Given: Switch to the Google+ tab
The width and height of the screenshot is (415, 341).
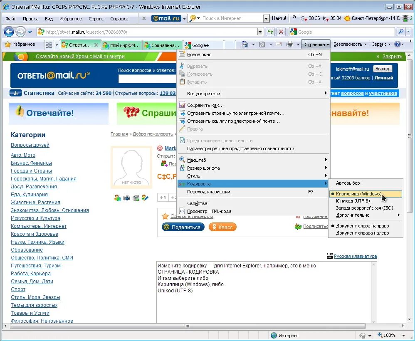Looking at the screenshot, I should tap(203, 45).
